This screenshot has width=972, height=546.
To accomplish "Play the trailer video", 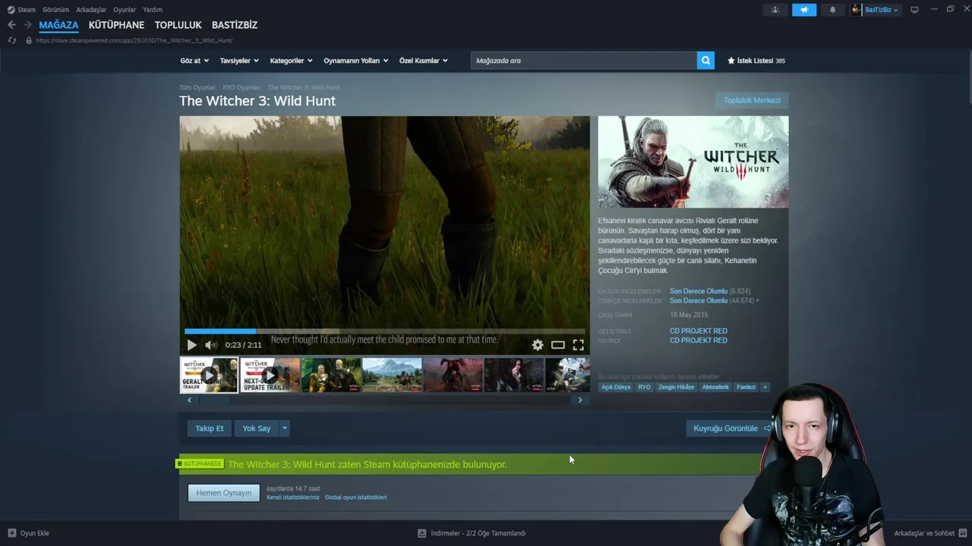I will (191, 345).
